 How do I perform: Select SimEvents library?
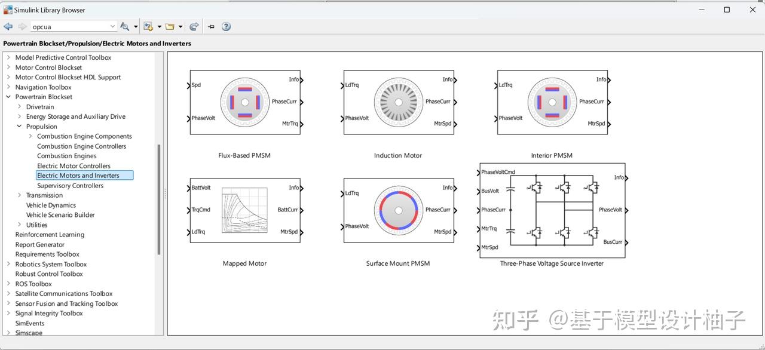tap(30, 323)
